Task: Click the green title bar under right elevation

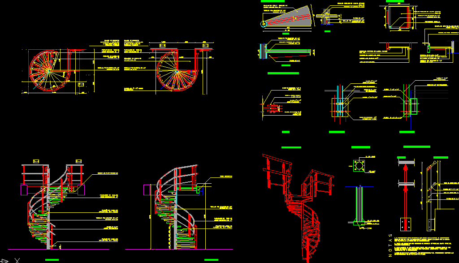Action: pos(212,260)
